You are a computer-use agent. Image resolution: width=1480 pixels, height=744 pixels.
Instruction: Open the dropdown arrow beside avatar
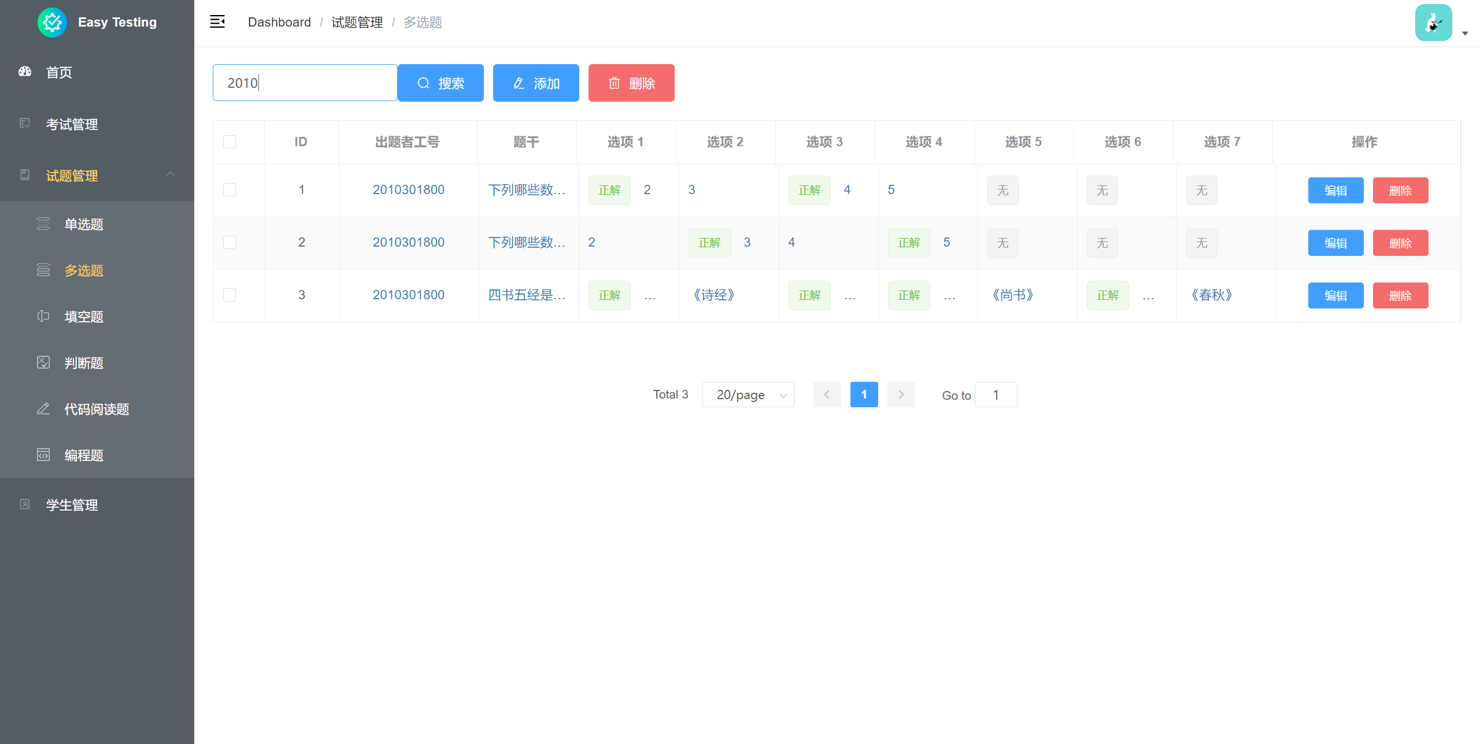tap(1465, 33)
